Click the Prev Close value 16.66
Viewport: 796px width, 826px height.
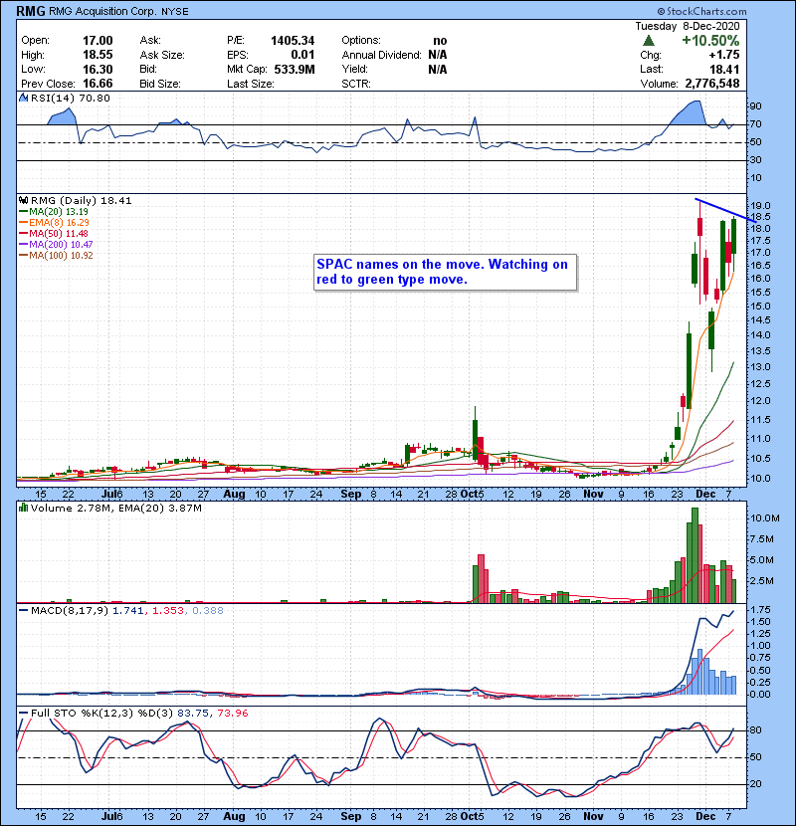click(98, 84)
